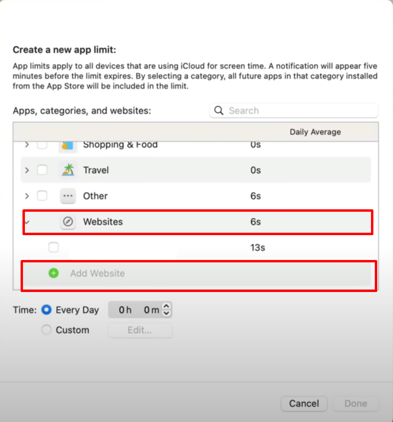The height and width of the screenshot is (422, 393).
Task: Click the Shopping & Food category icon
Action: click(68, 145)
